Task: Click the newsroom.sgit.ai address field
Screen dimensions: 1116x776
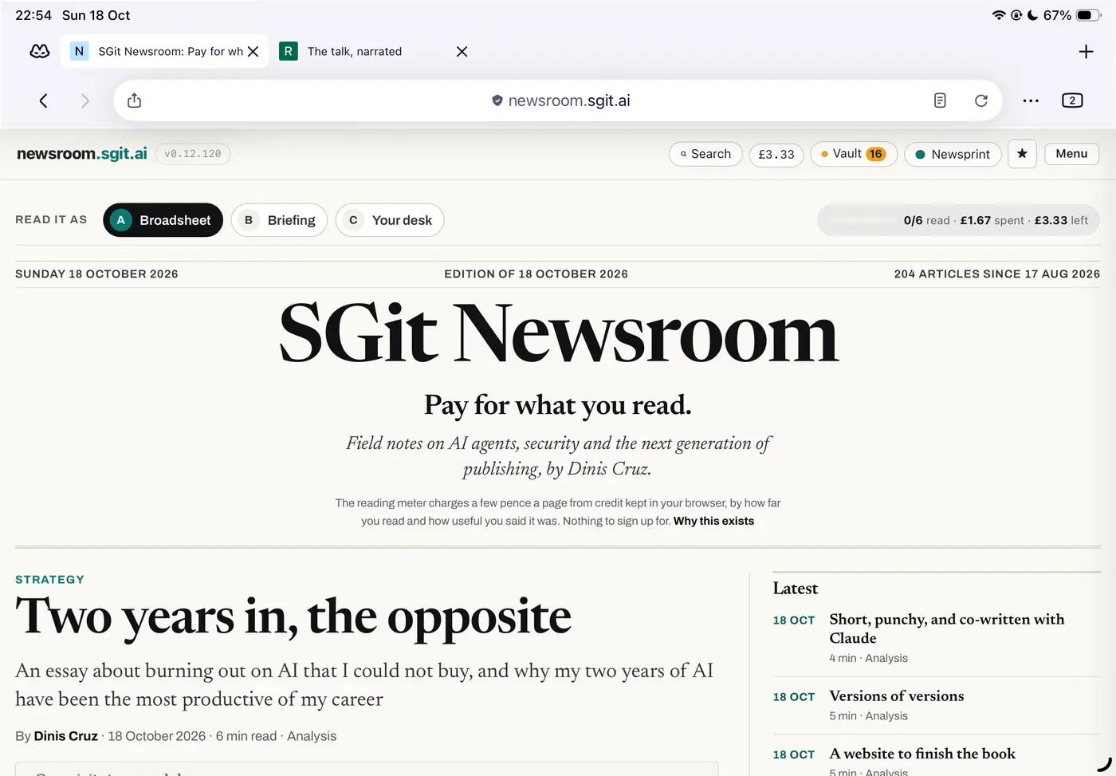Action: (x=558, y=100)
